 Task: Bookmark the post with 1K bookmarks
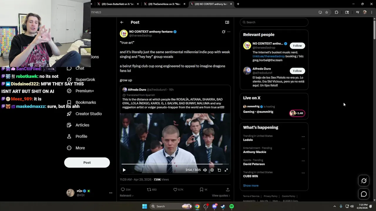204,190
